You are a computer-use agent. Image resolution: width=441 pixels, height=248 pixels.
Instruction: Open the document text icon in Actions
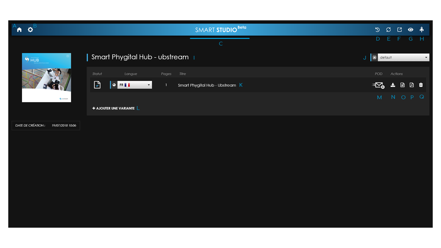coord(402,85)
